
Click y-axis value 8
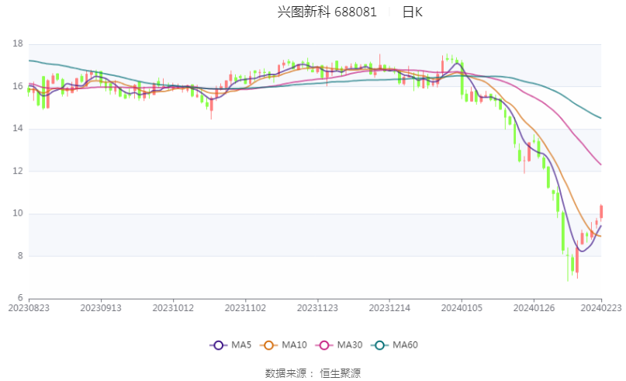click(20, 256)
